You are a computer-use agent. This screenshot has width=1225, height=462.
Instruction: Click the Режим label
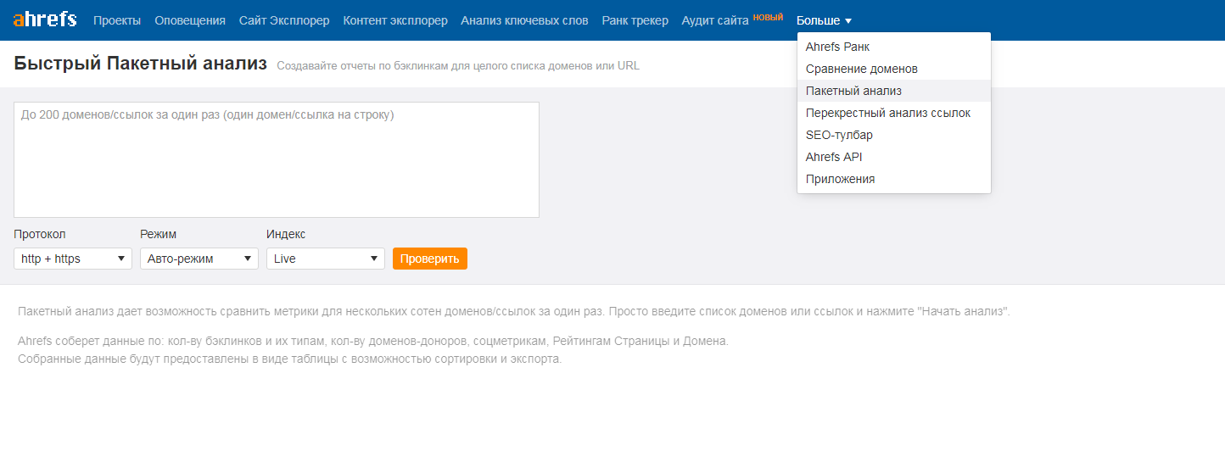159,234
